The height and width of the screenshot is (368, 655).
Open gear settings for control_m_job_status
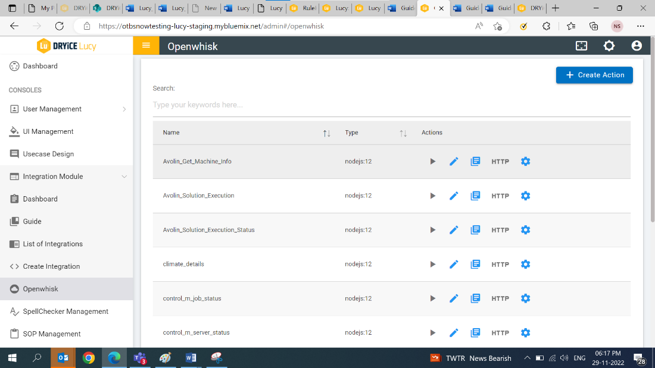click(x=526, y=298)
